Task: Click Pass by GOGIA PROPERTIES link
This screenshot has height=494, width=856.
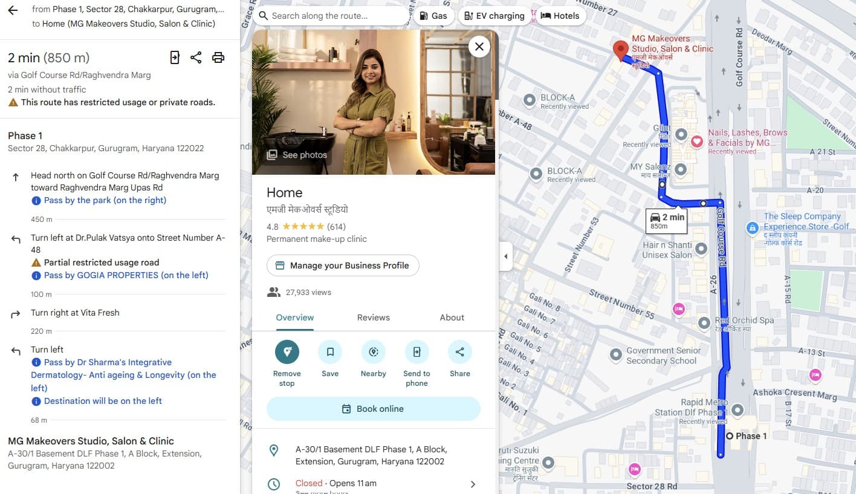Action: (x=126, y=275)
